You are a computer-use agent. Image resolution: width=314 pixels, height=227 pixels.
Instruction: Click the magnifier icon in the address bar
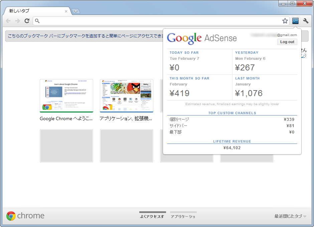(x=38, y=21)
